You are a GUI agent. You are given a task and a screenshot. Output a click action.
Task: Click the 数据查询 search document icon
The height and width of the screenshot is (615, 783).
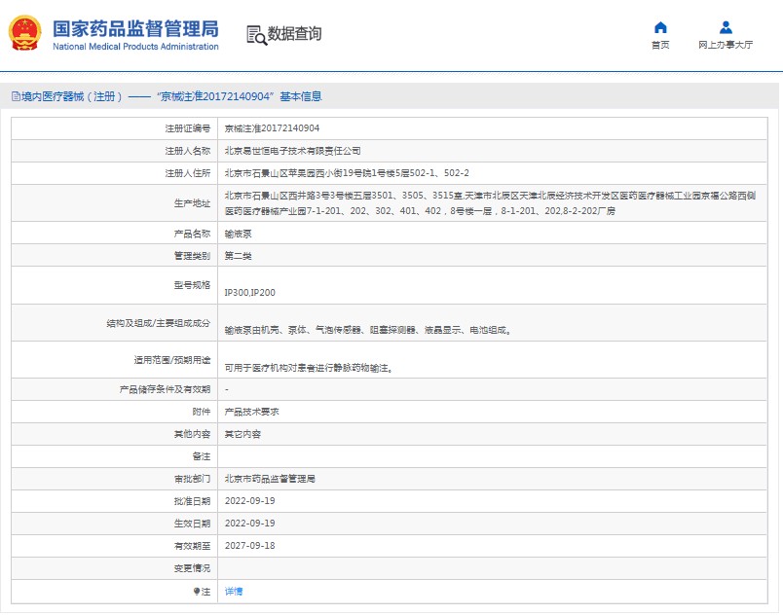click(x=257, y=35)
